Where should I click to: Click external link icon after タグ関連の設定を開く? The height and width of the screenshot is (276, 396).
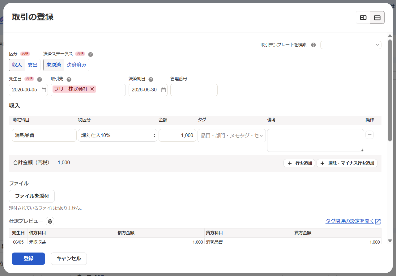(378, 221)
